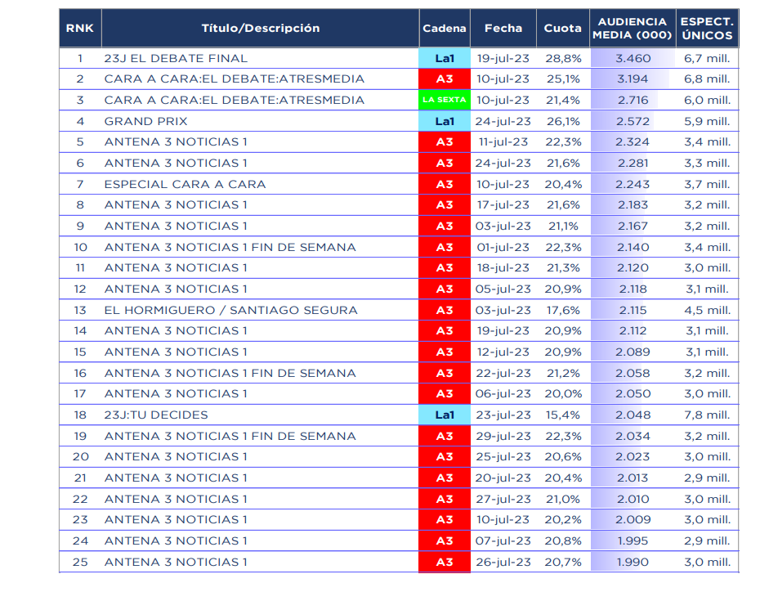This screenshot has height=601, width=760.
Task: Select the GRAND PRIX title
Action: click(x=146, y=121)
